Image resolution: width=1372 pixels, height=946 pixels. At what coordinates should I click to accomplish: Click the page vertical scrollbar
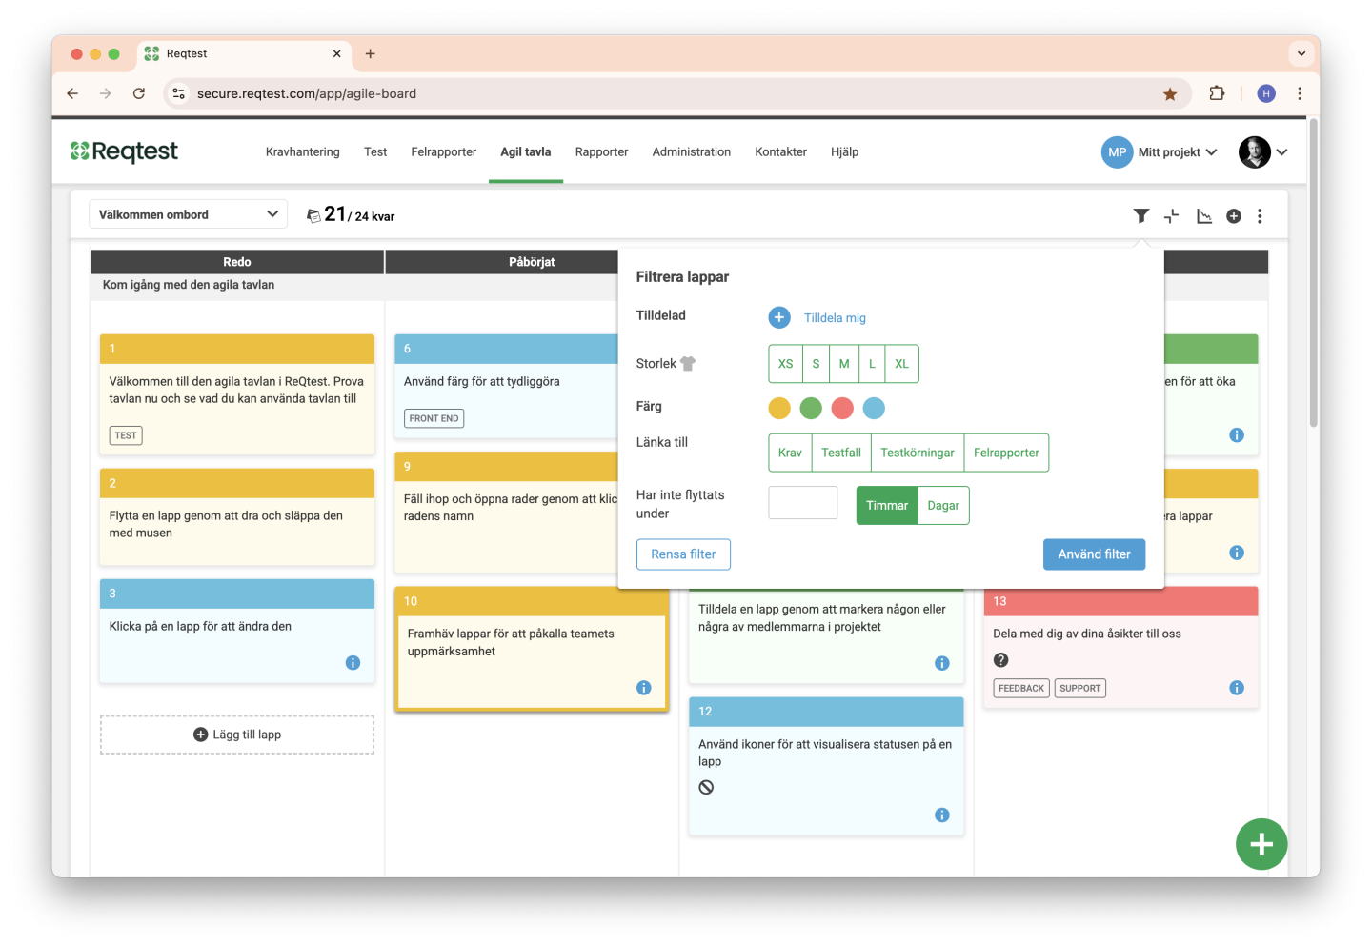1313,274
